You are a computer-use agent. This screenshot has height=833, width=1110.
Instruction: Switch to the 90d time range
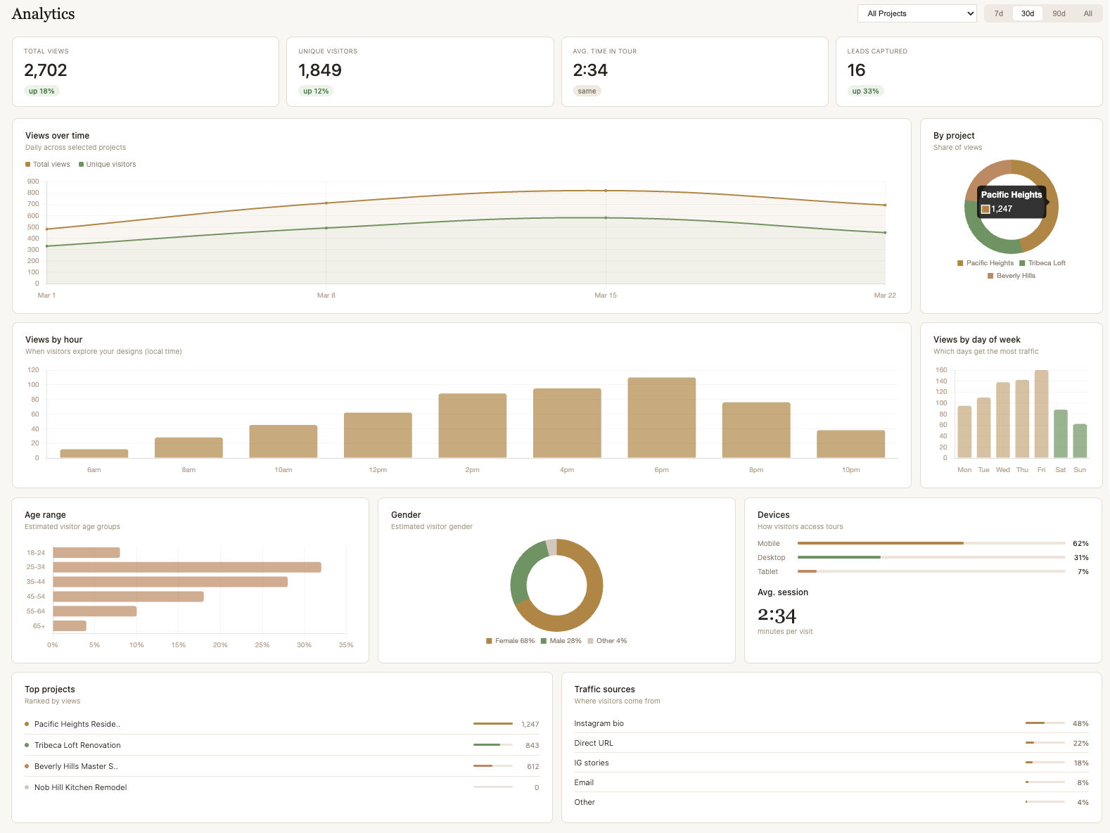(1059, 13)
